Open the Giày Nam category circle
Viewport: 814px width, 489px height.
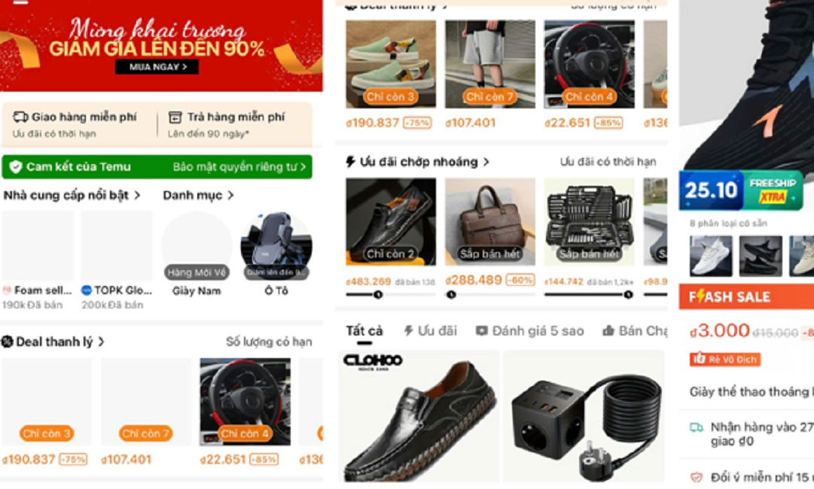pos(197,246)
